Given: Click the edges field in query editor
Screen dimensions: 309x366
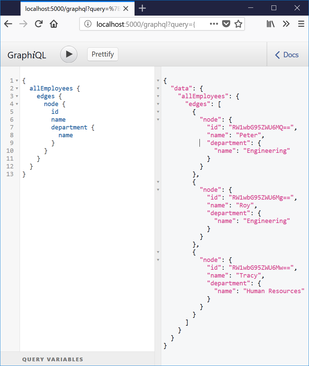Looking at the screenshot, I should coord(46,96).
